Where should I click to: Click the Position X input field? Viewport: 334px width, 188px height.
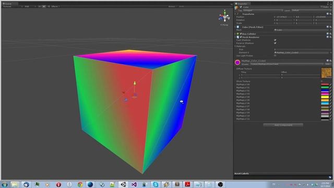[x=284, y=17]
